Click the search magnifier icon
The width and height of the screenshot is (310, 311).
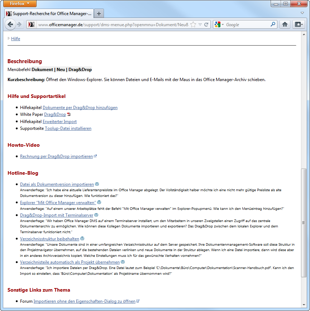(273, 24)
